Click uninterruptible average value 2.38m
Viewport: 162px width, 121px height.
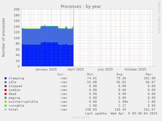tap(123, 102)
